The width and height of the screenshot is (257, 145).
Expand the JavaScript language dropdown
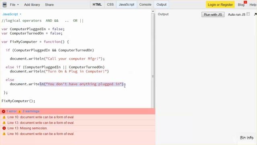pyautogui.click(x=12, y=14)
